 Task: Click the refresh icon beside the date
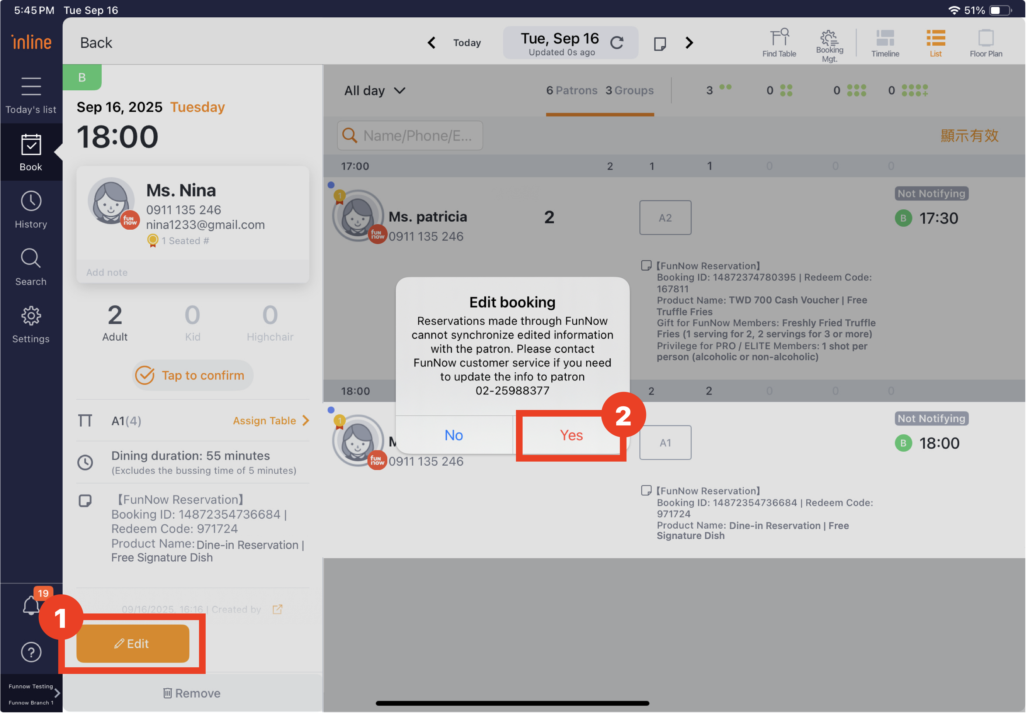click(617, 43)
